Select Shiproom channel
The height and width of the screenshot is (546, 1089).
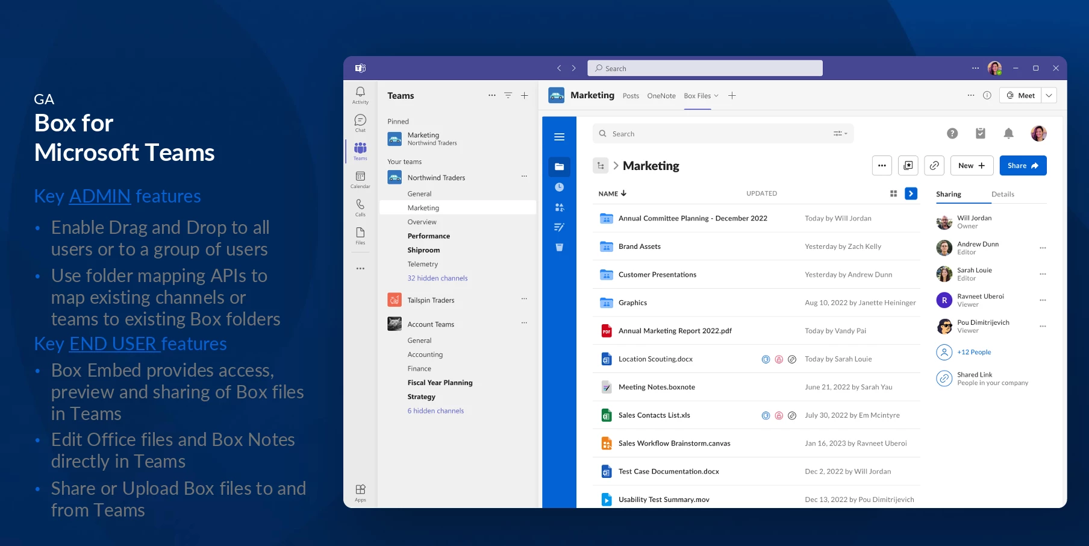(423, 250)
